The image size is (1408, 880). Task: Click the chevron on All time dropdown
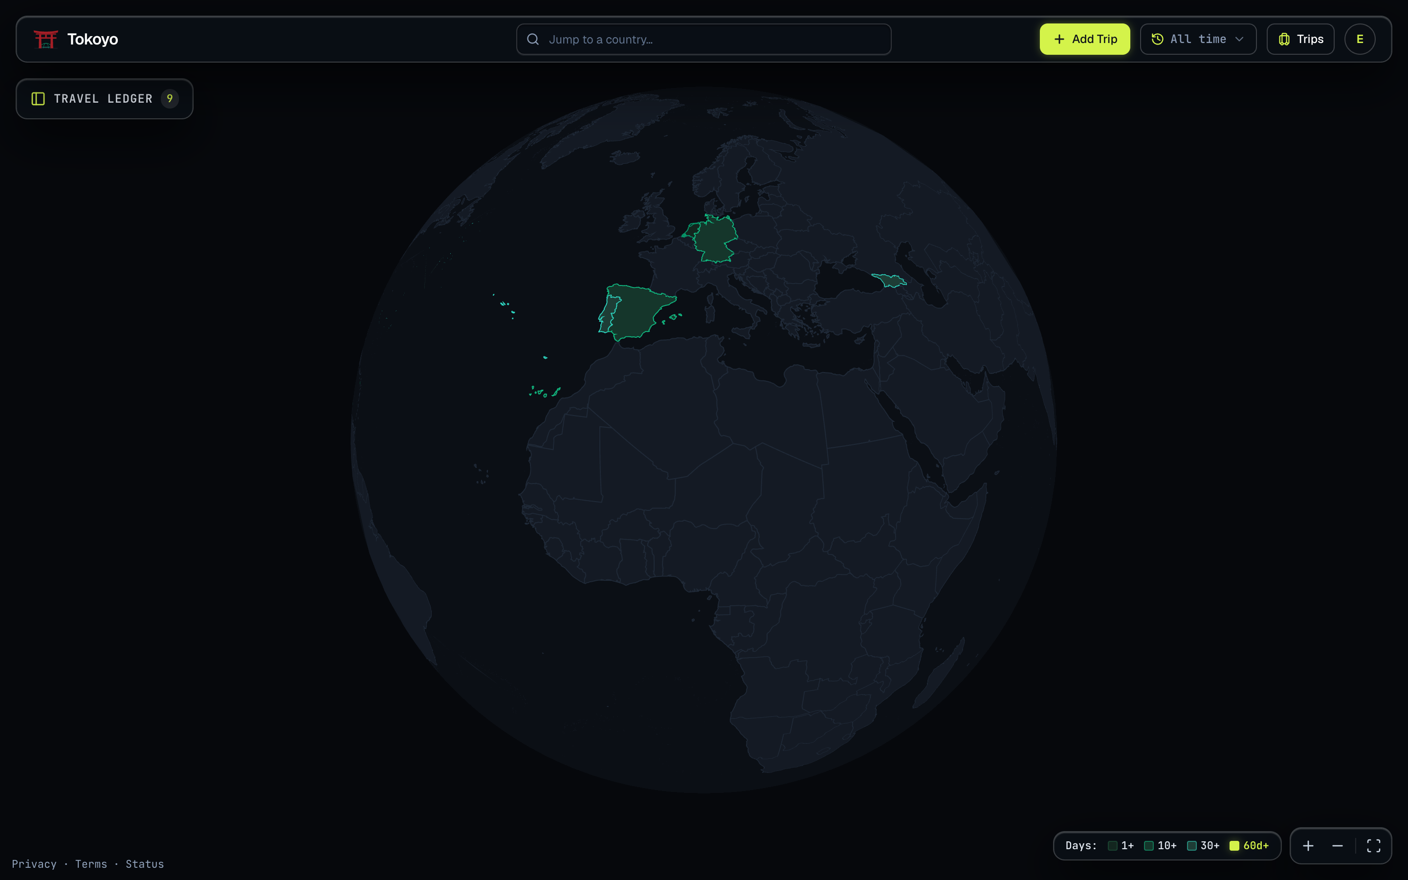pyautogui.click(x=1239, y=39)
